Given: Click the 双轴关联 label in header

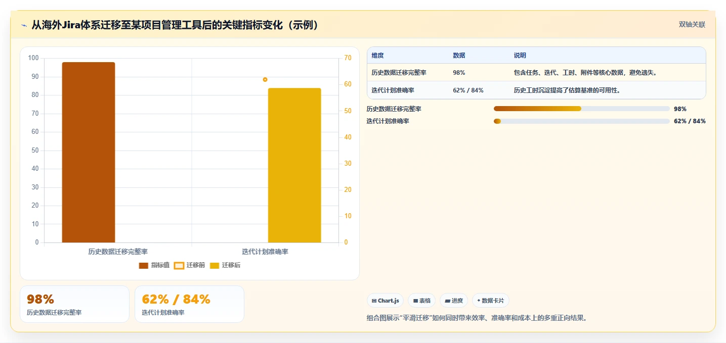Looking at the screenshot, I should point(692,25).
